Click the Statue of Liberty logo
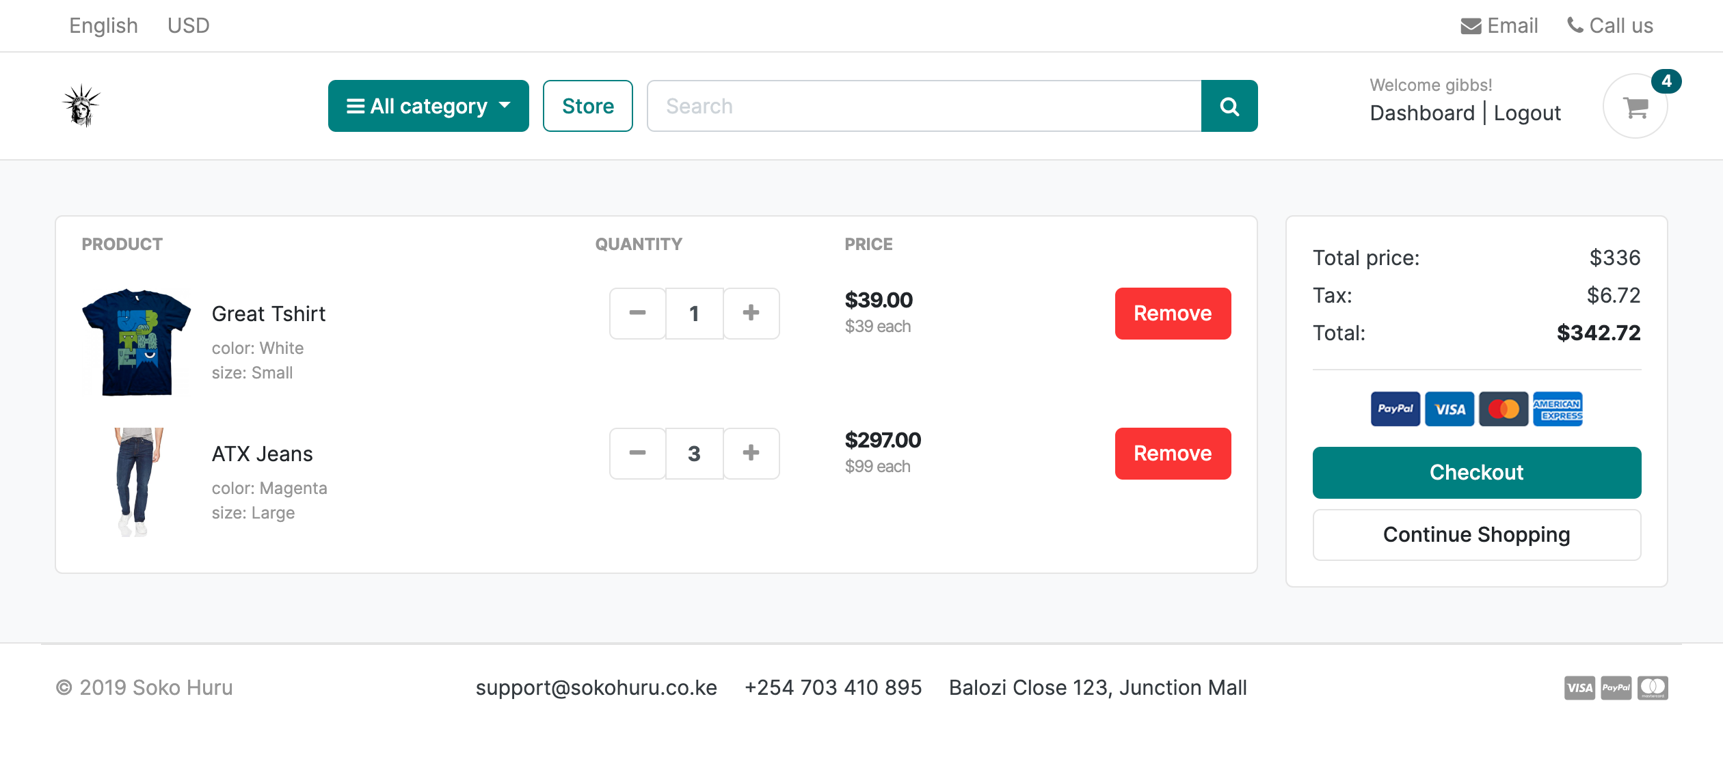1723x757 pixels. tap(81, 106)
